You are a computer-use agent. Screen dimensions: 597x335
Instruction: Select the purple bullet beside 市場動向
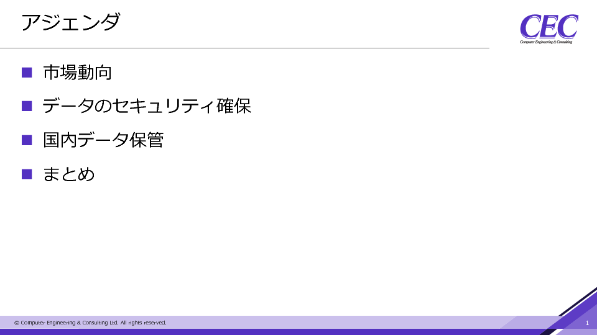27,73
